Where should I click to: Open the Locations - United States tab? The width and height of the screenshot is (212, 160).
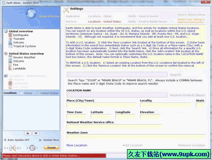click(105, 22)
